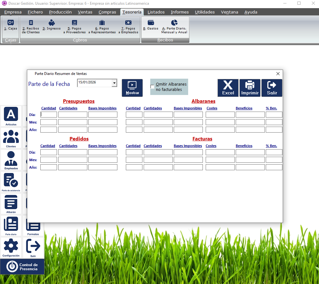Close the Parte Diario Resumen dialog
319x284 pixels.
point(278,74)
